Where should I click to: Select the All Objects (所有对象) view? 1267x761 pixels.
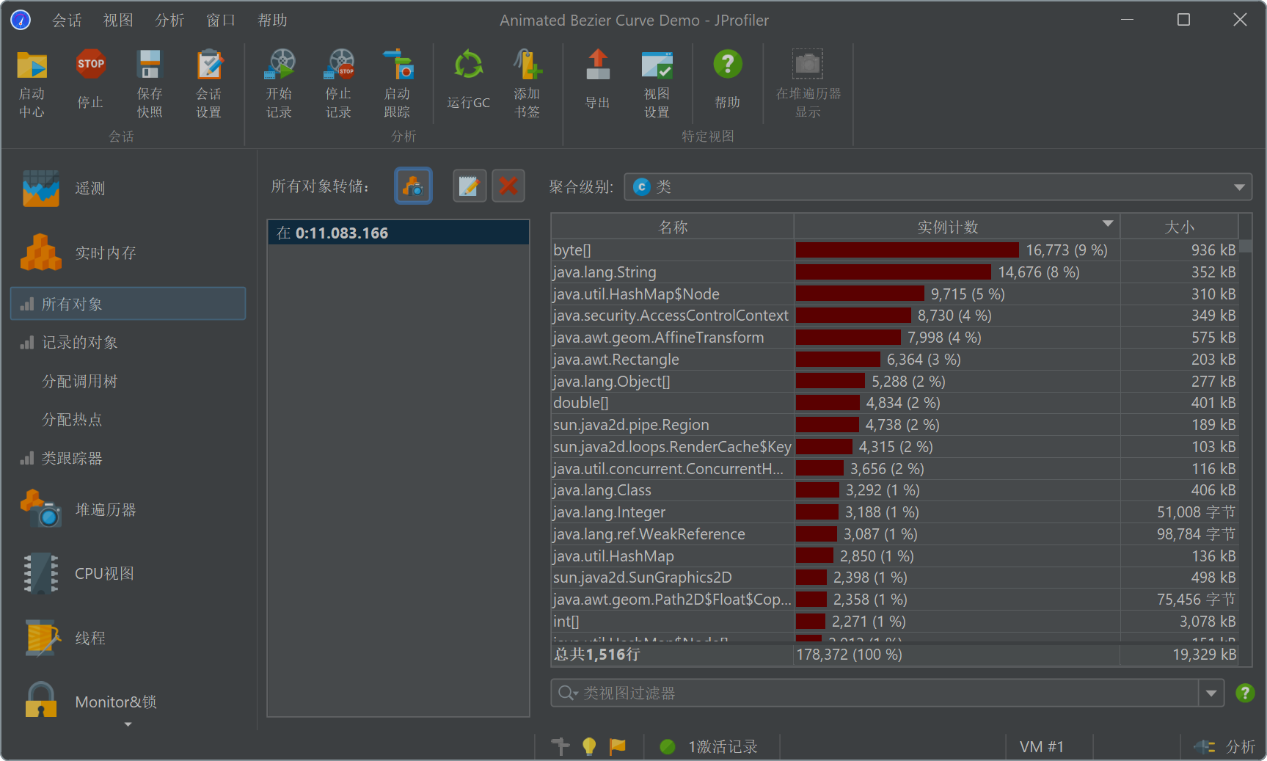(128, 304)
